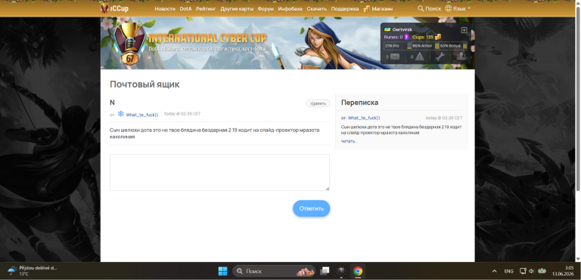Screen dimensions: 581x280
Task: Open the taskbar clock and date
Action: 563,271
